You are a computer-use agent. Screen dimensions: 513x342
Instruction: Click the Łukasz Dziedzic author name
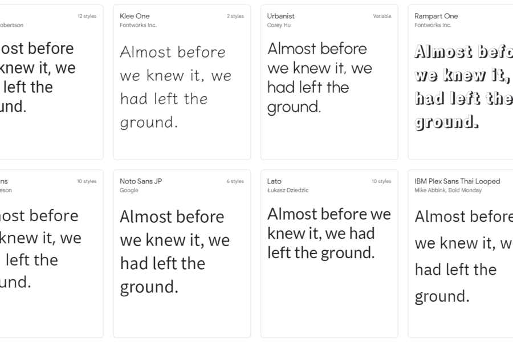288,190
